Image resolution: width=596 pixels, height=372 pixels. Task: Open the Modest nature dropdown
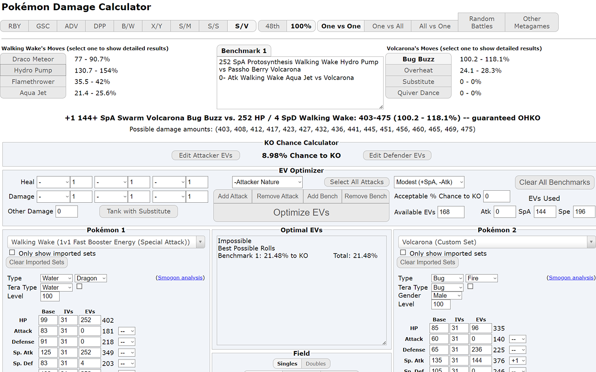[429, 182]
